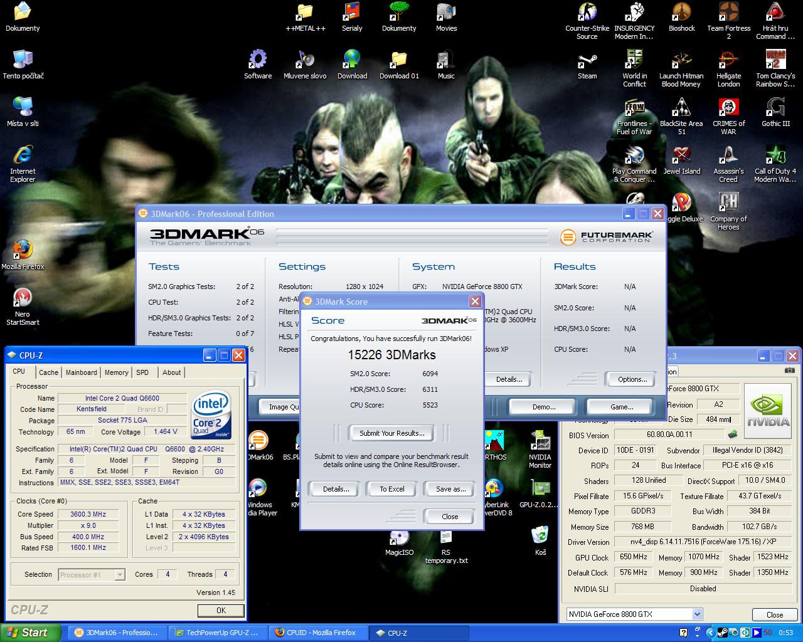Launch the Bioshock desktop icon
The height and width of the screenshot is (642, 803).
[681, 17]
